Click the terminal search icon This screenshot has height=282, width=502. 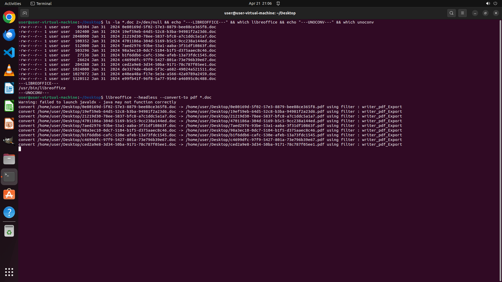pyautogui.click(x=451, y=13)
